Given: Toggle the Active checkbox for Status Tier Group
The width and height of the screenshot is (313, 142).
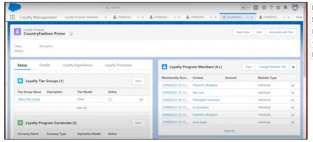Looking at the screenshot, I should tap(110, 99).
